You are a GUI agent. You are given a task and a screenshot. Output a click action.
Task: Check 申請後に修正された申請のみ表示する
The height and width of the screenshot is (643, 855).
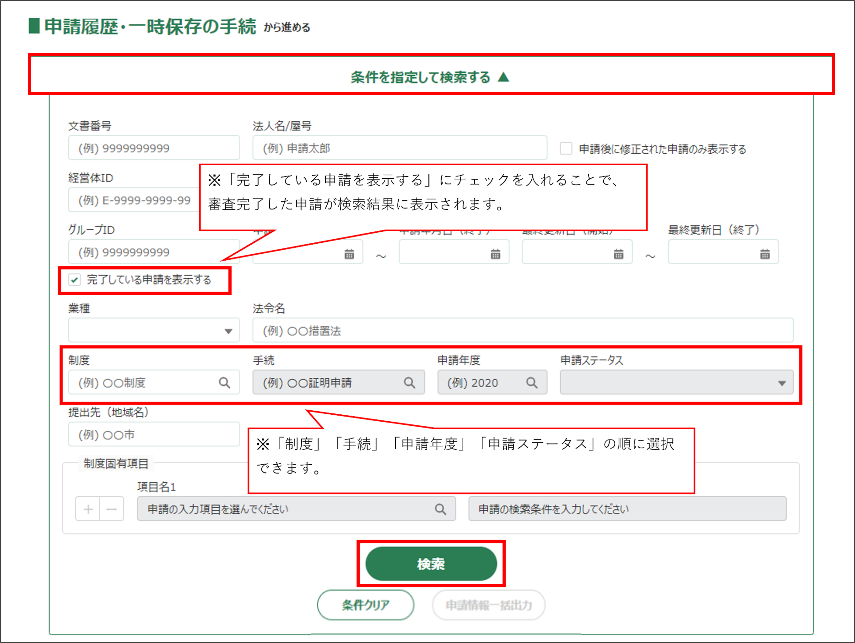(566, 148)
